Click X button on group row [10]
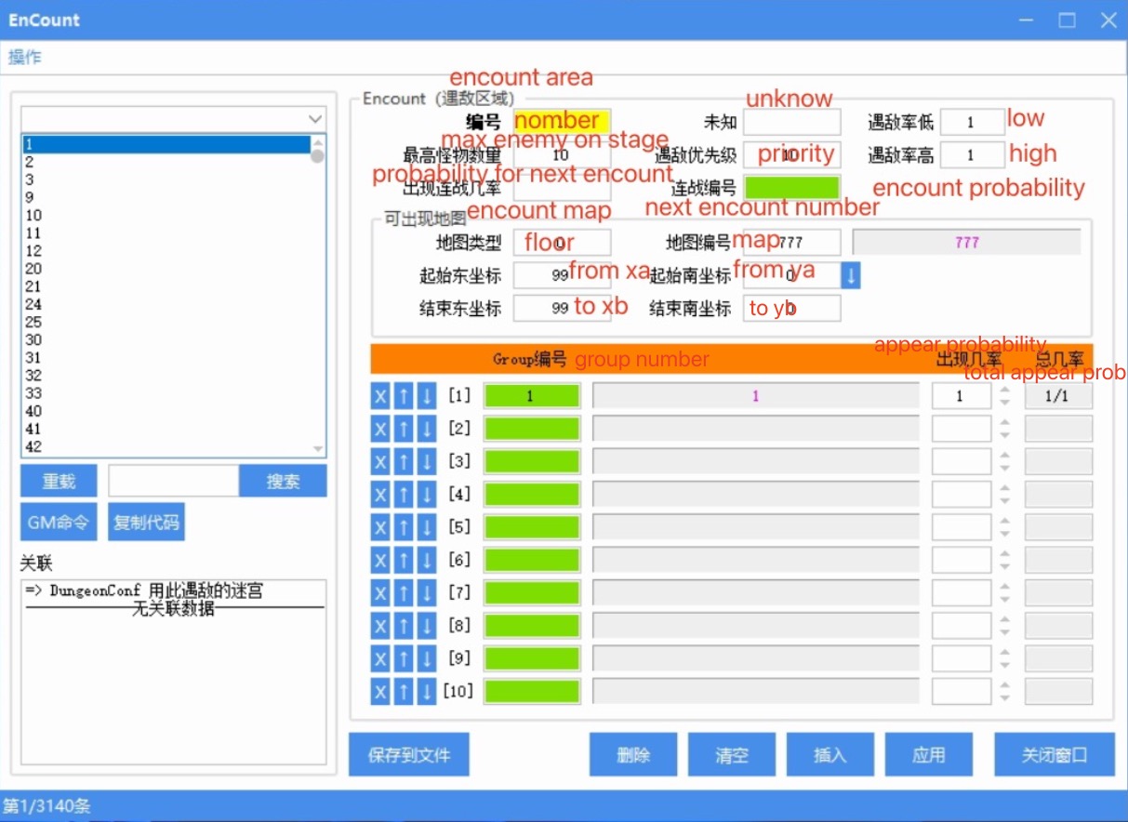Viewport: 1128px width, 822px height. tap(380, 692)
